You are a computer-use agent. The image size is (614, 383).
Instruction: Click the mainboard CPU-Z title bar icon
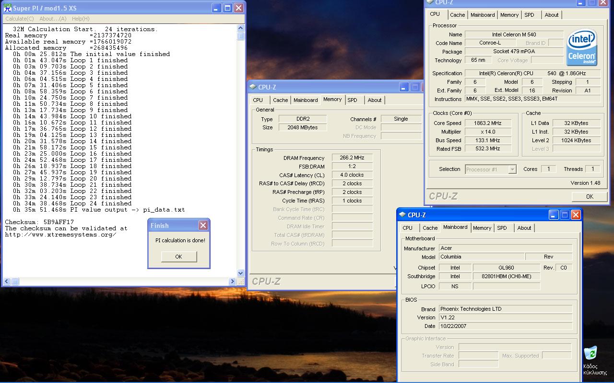[402, 215]
